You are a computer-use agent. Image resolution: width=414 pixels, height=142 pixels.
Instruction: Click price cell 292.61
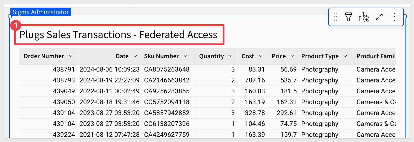[x=283, y=113]
